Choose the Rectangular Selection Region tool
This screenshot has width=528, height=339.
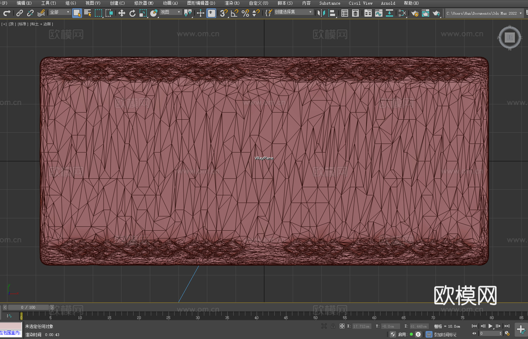[98, 13]
